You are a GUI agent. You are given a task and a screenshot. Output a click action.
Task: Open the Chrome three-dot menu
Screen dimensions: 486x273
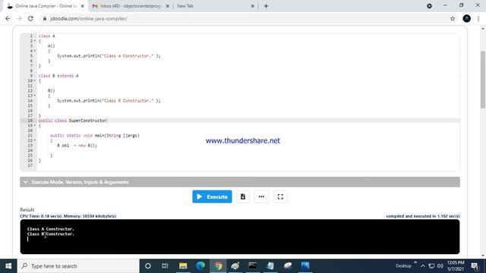[478, 18]
